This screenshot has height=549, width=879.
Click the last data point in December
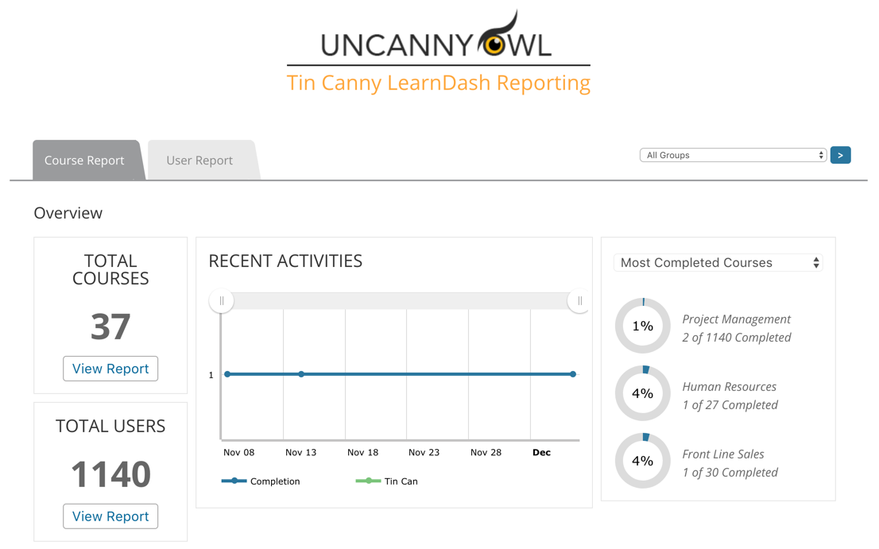coord(573,374)
